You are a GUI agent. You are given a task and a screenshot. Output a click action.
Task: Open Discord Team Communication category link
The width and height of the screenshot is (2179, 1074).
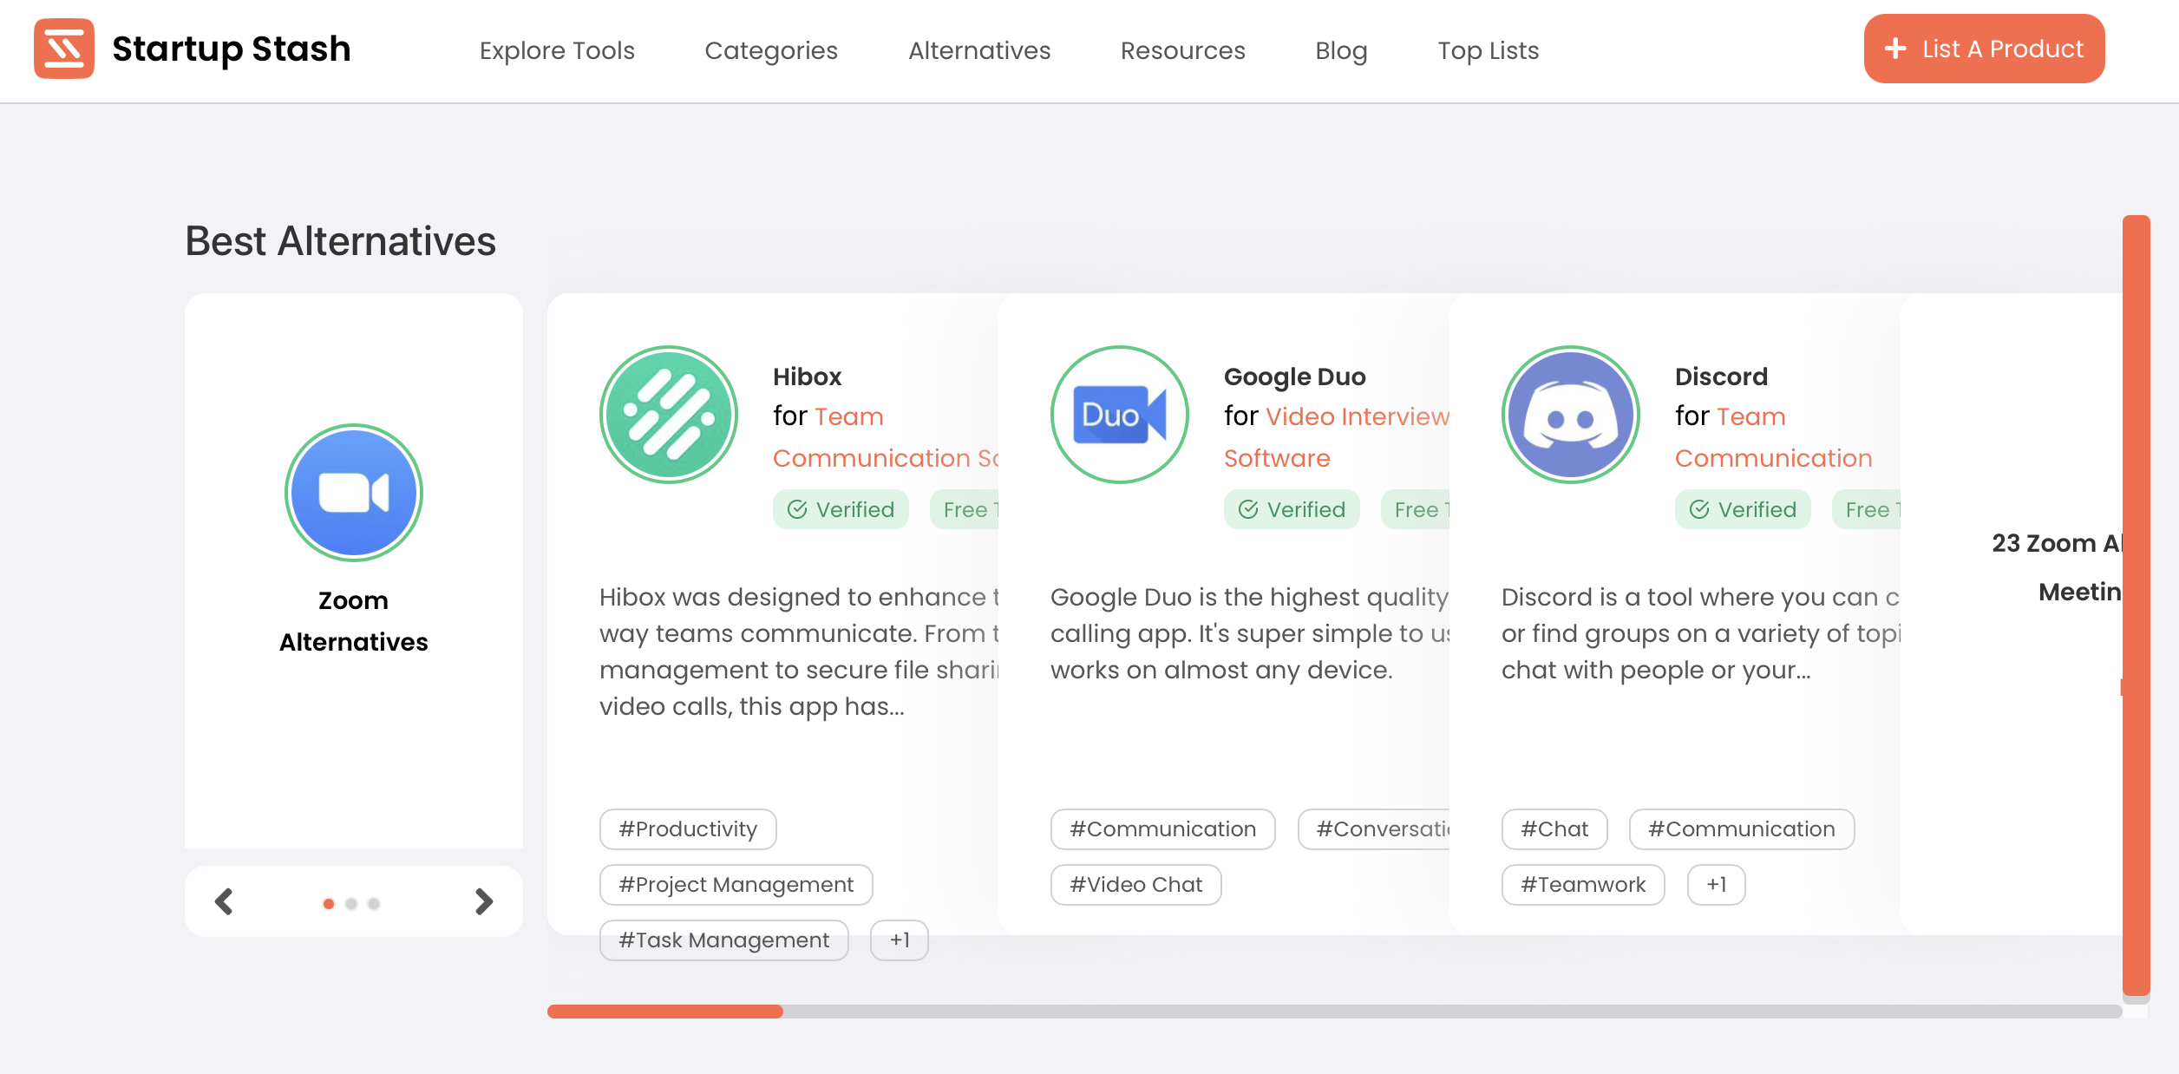(x=1774, y=437)
